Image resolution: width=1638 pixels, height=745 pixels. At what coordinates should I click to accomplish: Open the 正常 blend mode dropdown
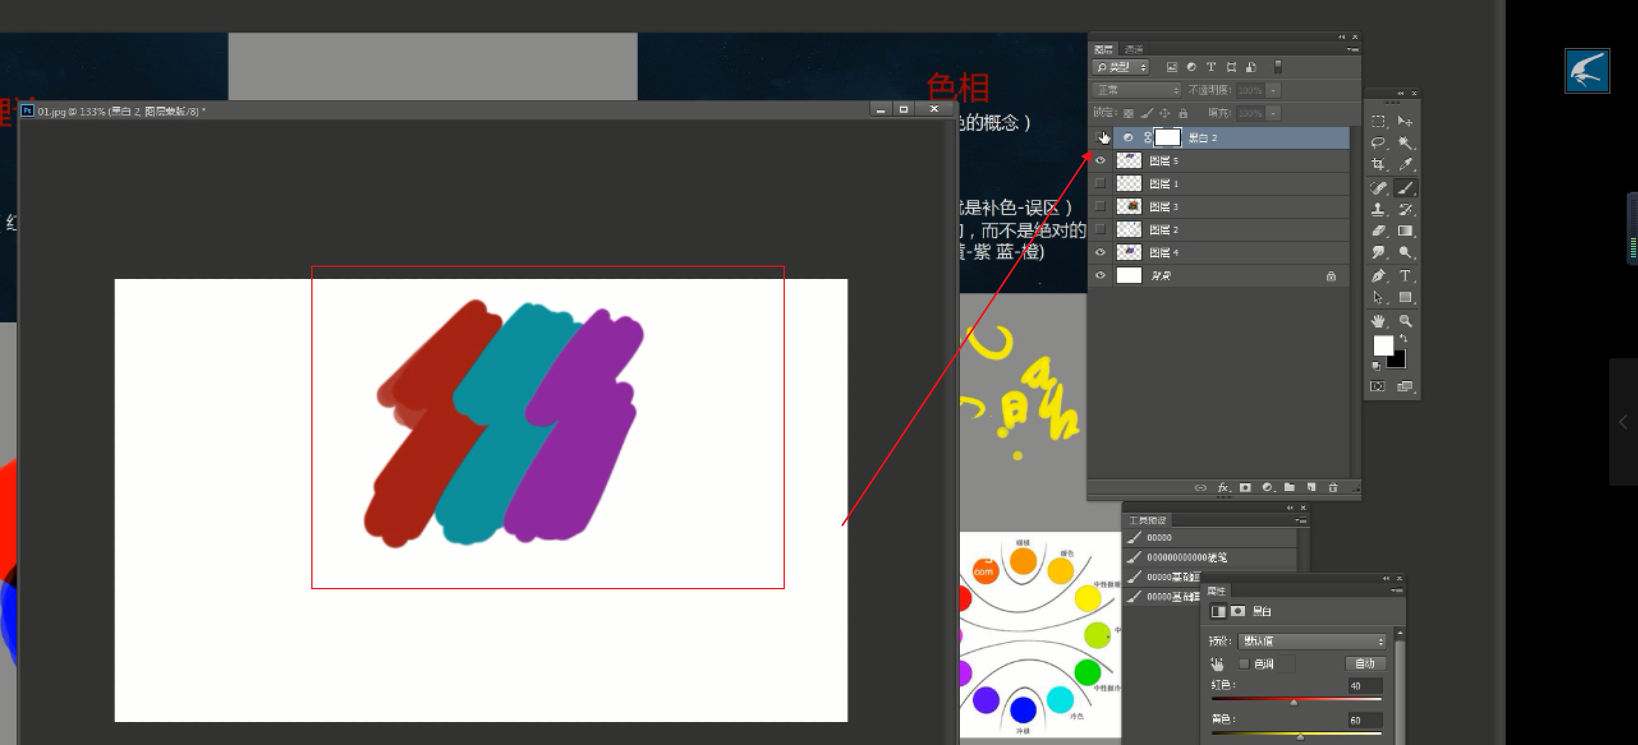tap(1138, 90)
